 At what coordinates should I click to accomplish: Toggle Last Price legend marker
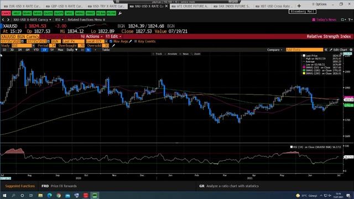(x=304, y=55)
